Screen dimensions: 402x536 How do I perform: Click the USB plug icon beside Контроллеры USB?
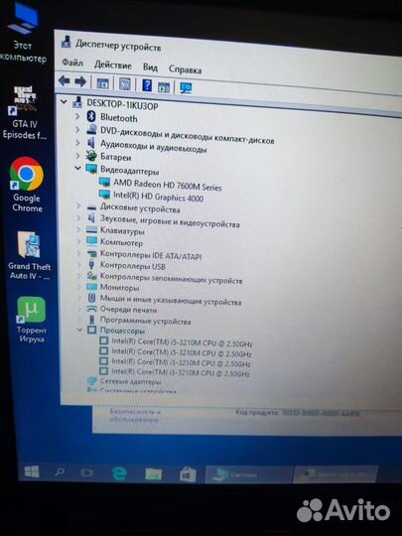coord(91,265)
